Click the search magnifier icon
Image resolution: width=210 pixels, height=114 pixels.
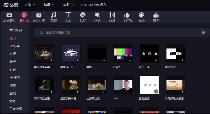pos(41,32)
